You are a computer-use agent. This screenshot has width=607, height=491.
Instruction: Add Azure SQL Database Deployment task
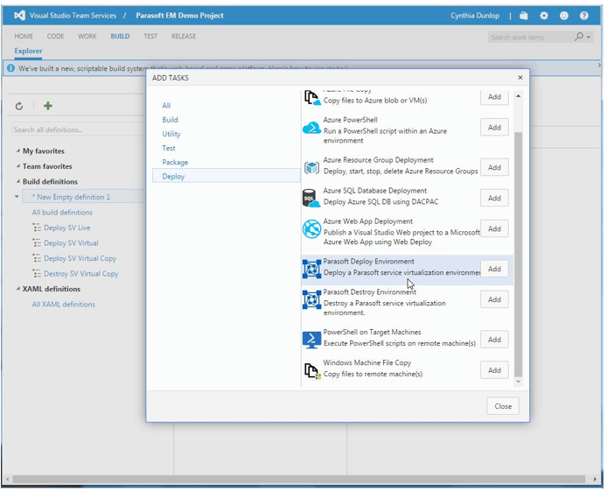[494, 198]
